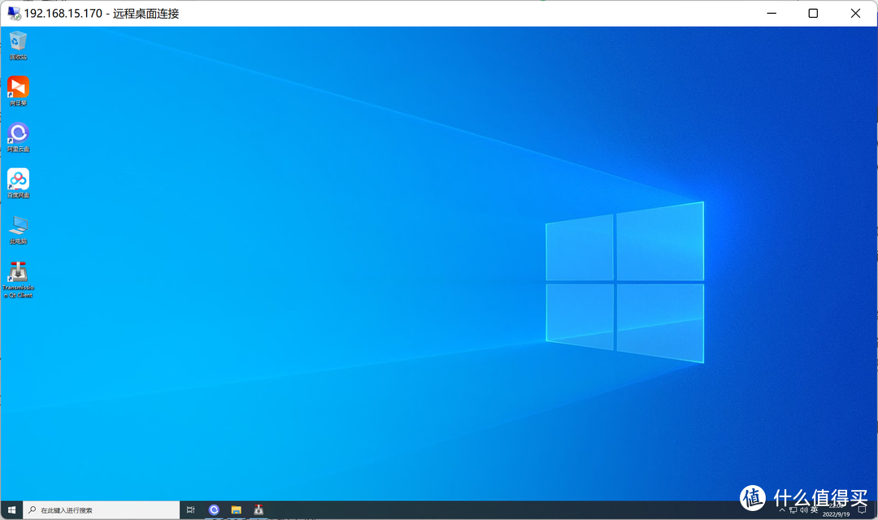
Task: Open the notification center icon
Action: pyautogui.click(x=863, y=510)
